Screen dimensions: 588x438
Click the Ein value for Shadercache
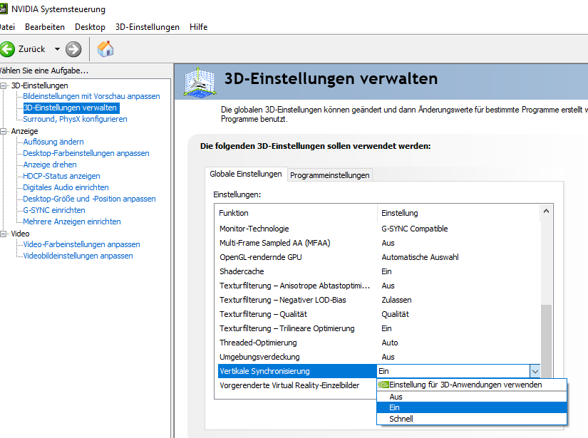tap(386, 271)
